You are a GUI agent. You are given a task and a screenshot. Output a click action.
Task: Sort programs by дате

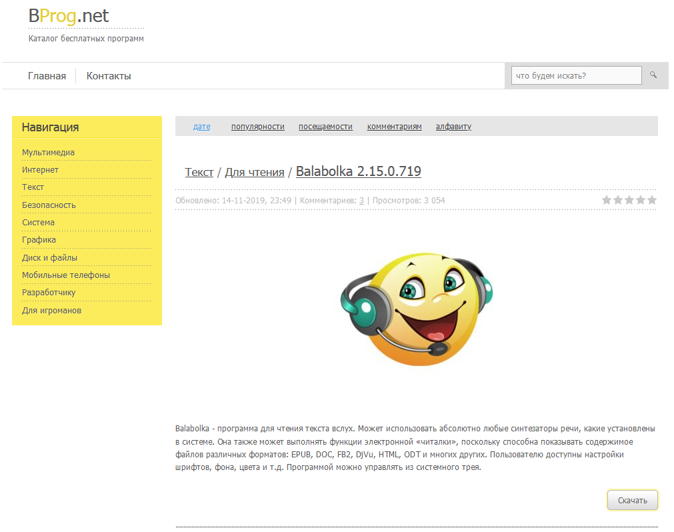[202, 126]
